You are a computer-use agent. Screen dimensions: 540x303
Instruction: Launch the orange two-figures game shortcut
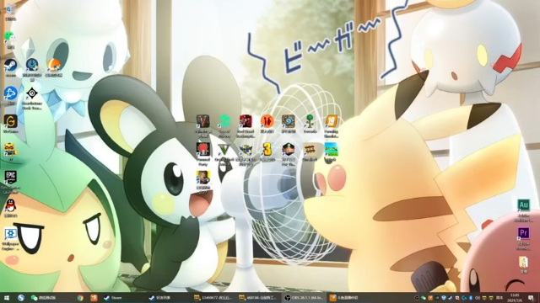pyautogui.click(x=267, y=124)
